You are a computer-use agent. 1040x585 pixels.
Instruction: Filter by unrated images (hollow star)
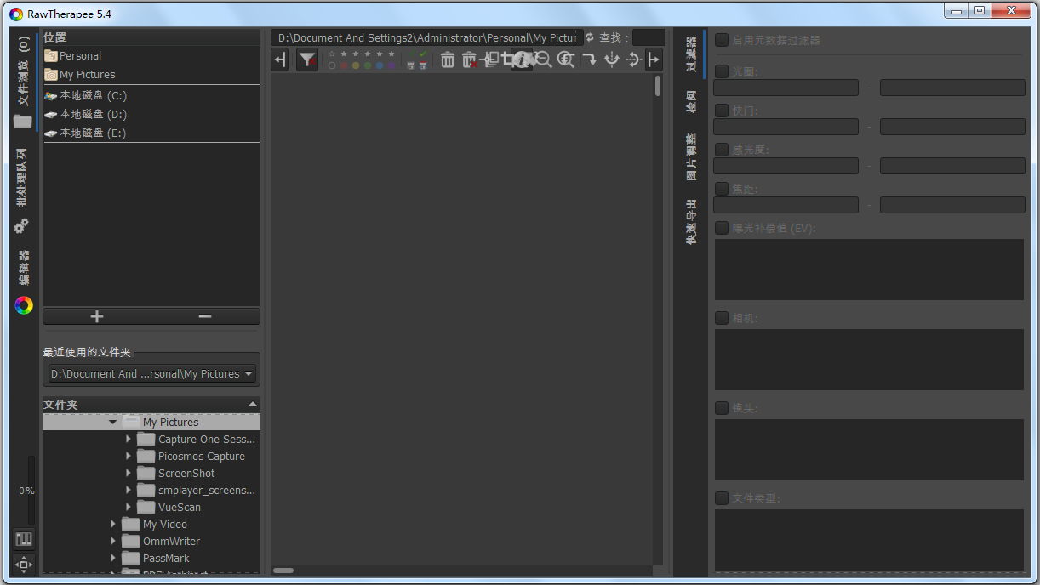tap(332, 54)
